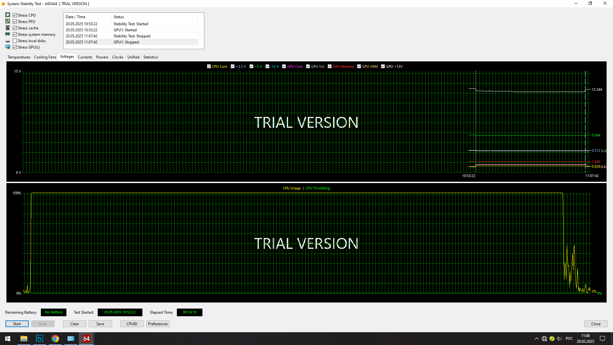Click the Stress GPU monitor icon
This screenshot has width=613, height=345.
[8, 47]
